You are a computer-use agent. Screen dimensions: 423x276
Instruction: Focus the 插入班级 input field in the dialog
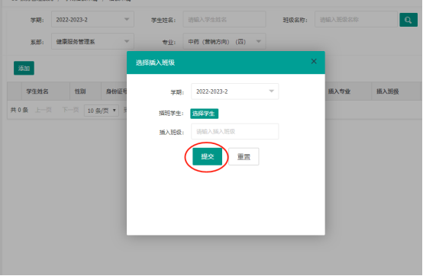tap(234, 131)
